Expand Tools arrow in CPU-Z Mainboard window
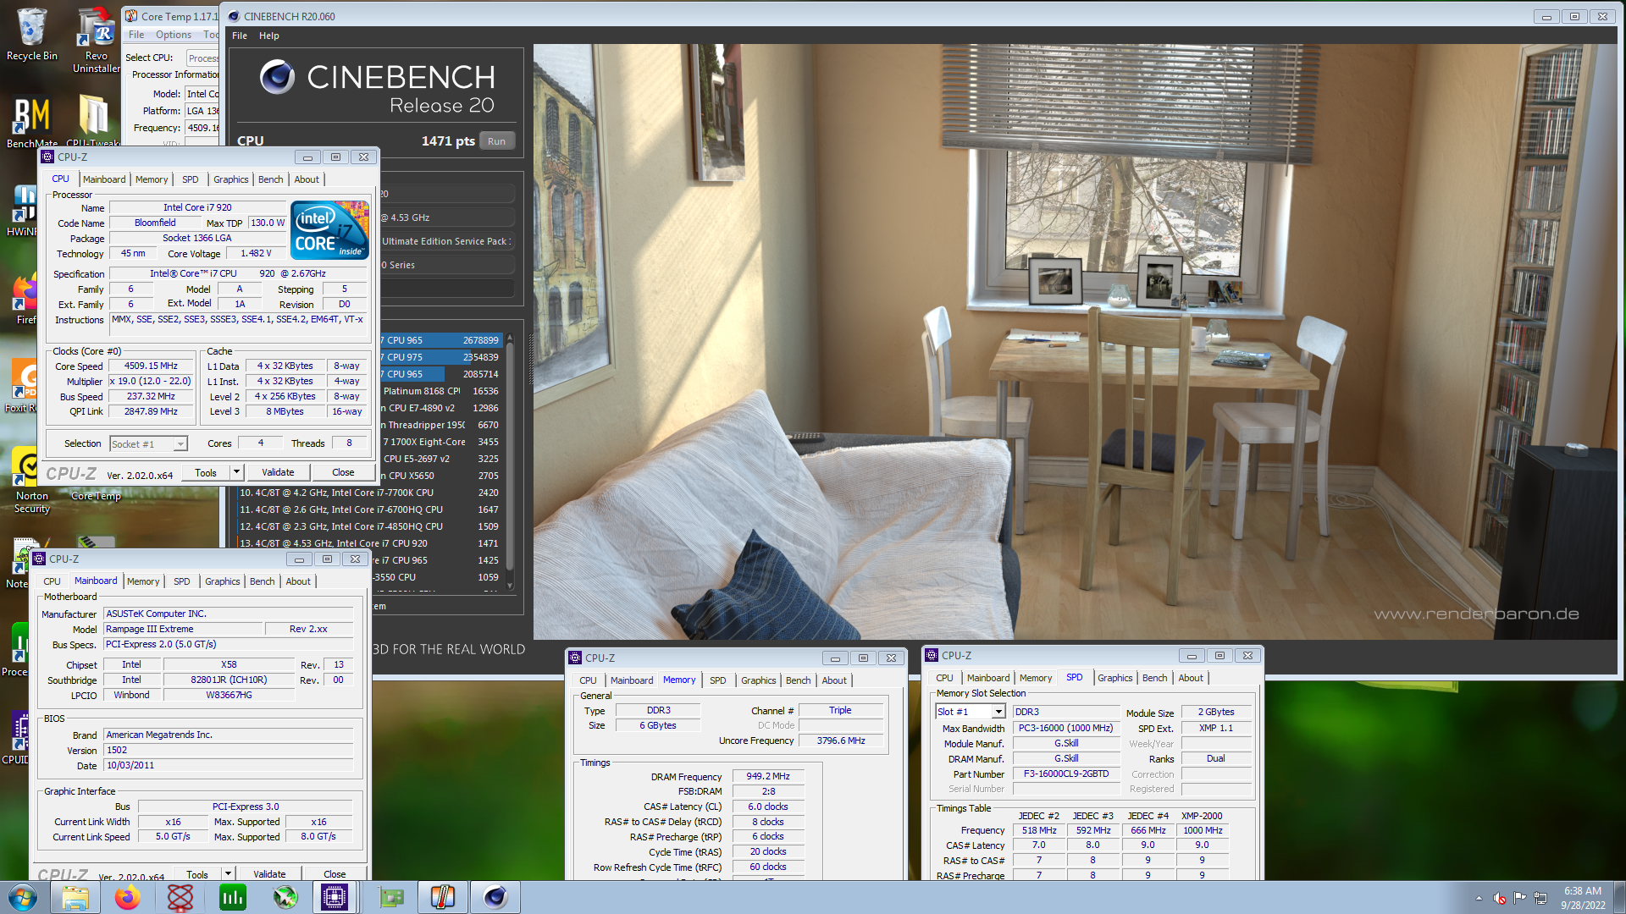Image resolution: width=1626 pixels, height=914 pixels. [x=229, y=873]
